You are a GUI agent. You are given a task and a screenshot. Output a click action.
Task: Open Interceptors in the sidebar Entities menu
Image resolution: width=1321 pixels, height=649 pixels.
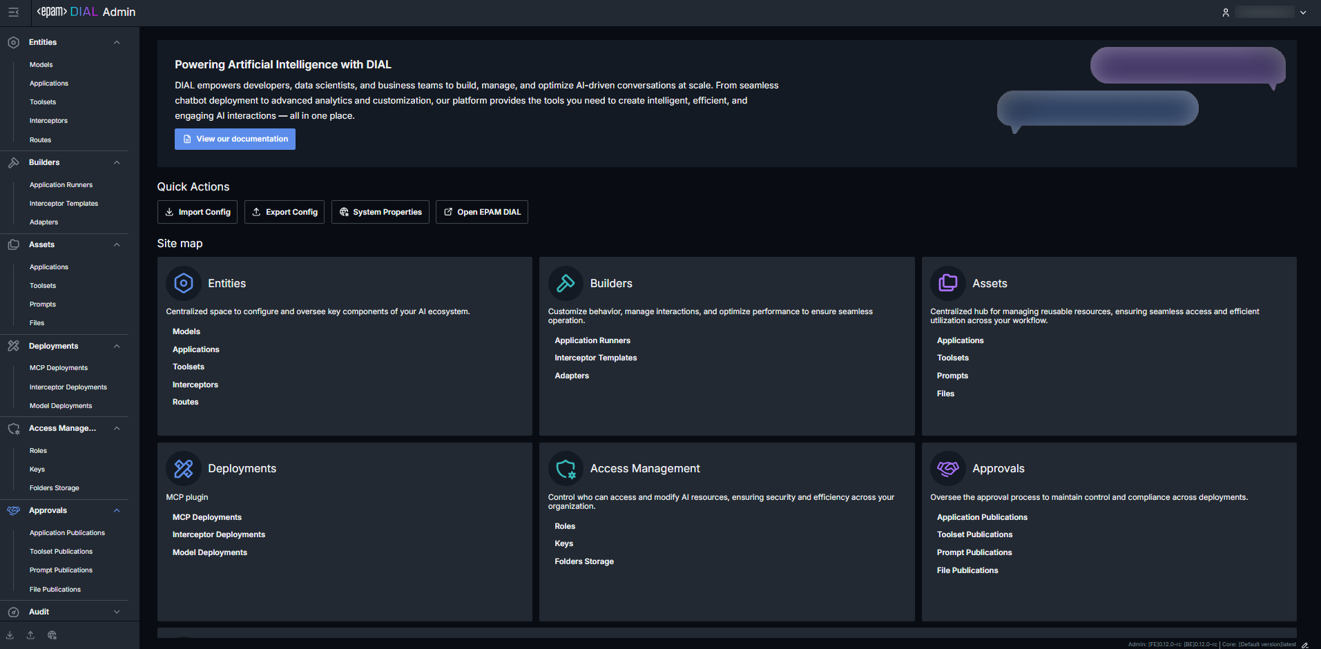[48, 121]
